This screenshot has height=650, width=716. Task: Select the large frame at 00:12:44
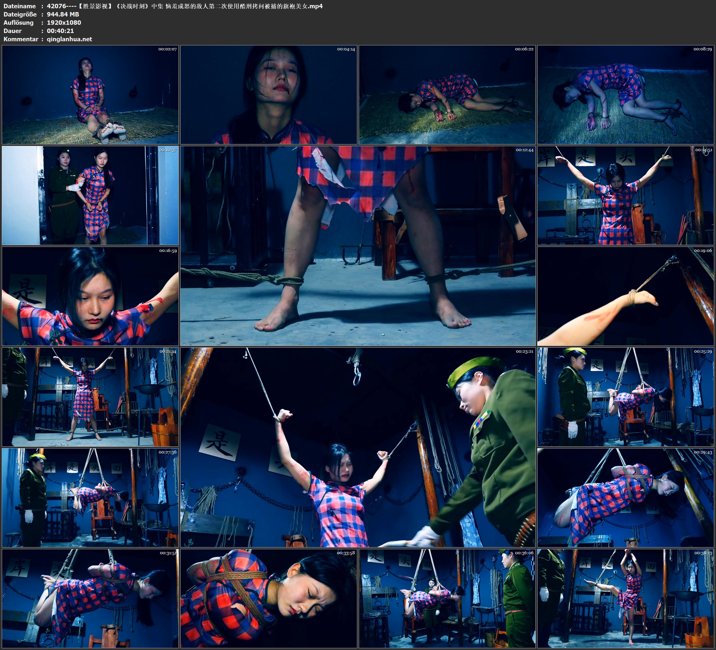(x=358, y=246)
